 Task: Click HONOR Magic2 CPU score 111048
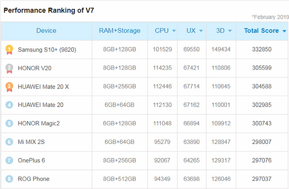pos(162,123)
